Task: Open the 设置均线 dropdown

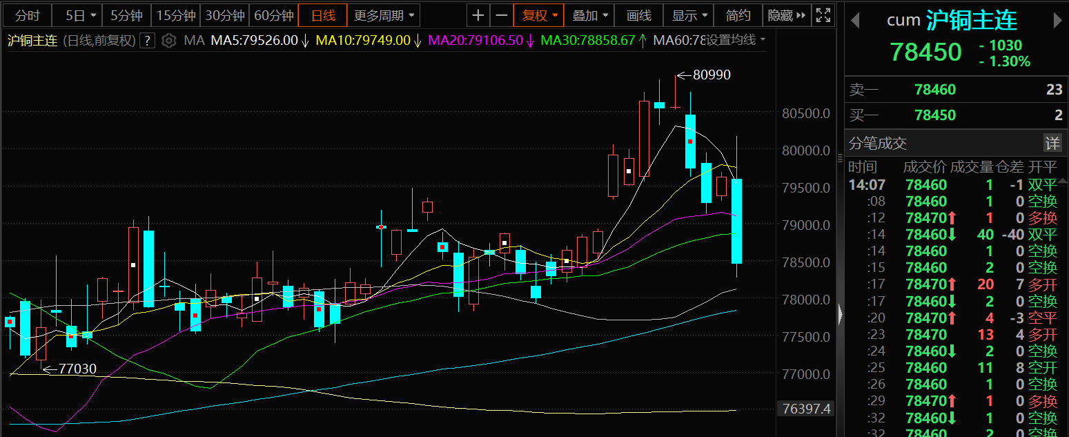Action: coord(736,41)
